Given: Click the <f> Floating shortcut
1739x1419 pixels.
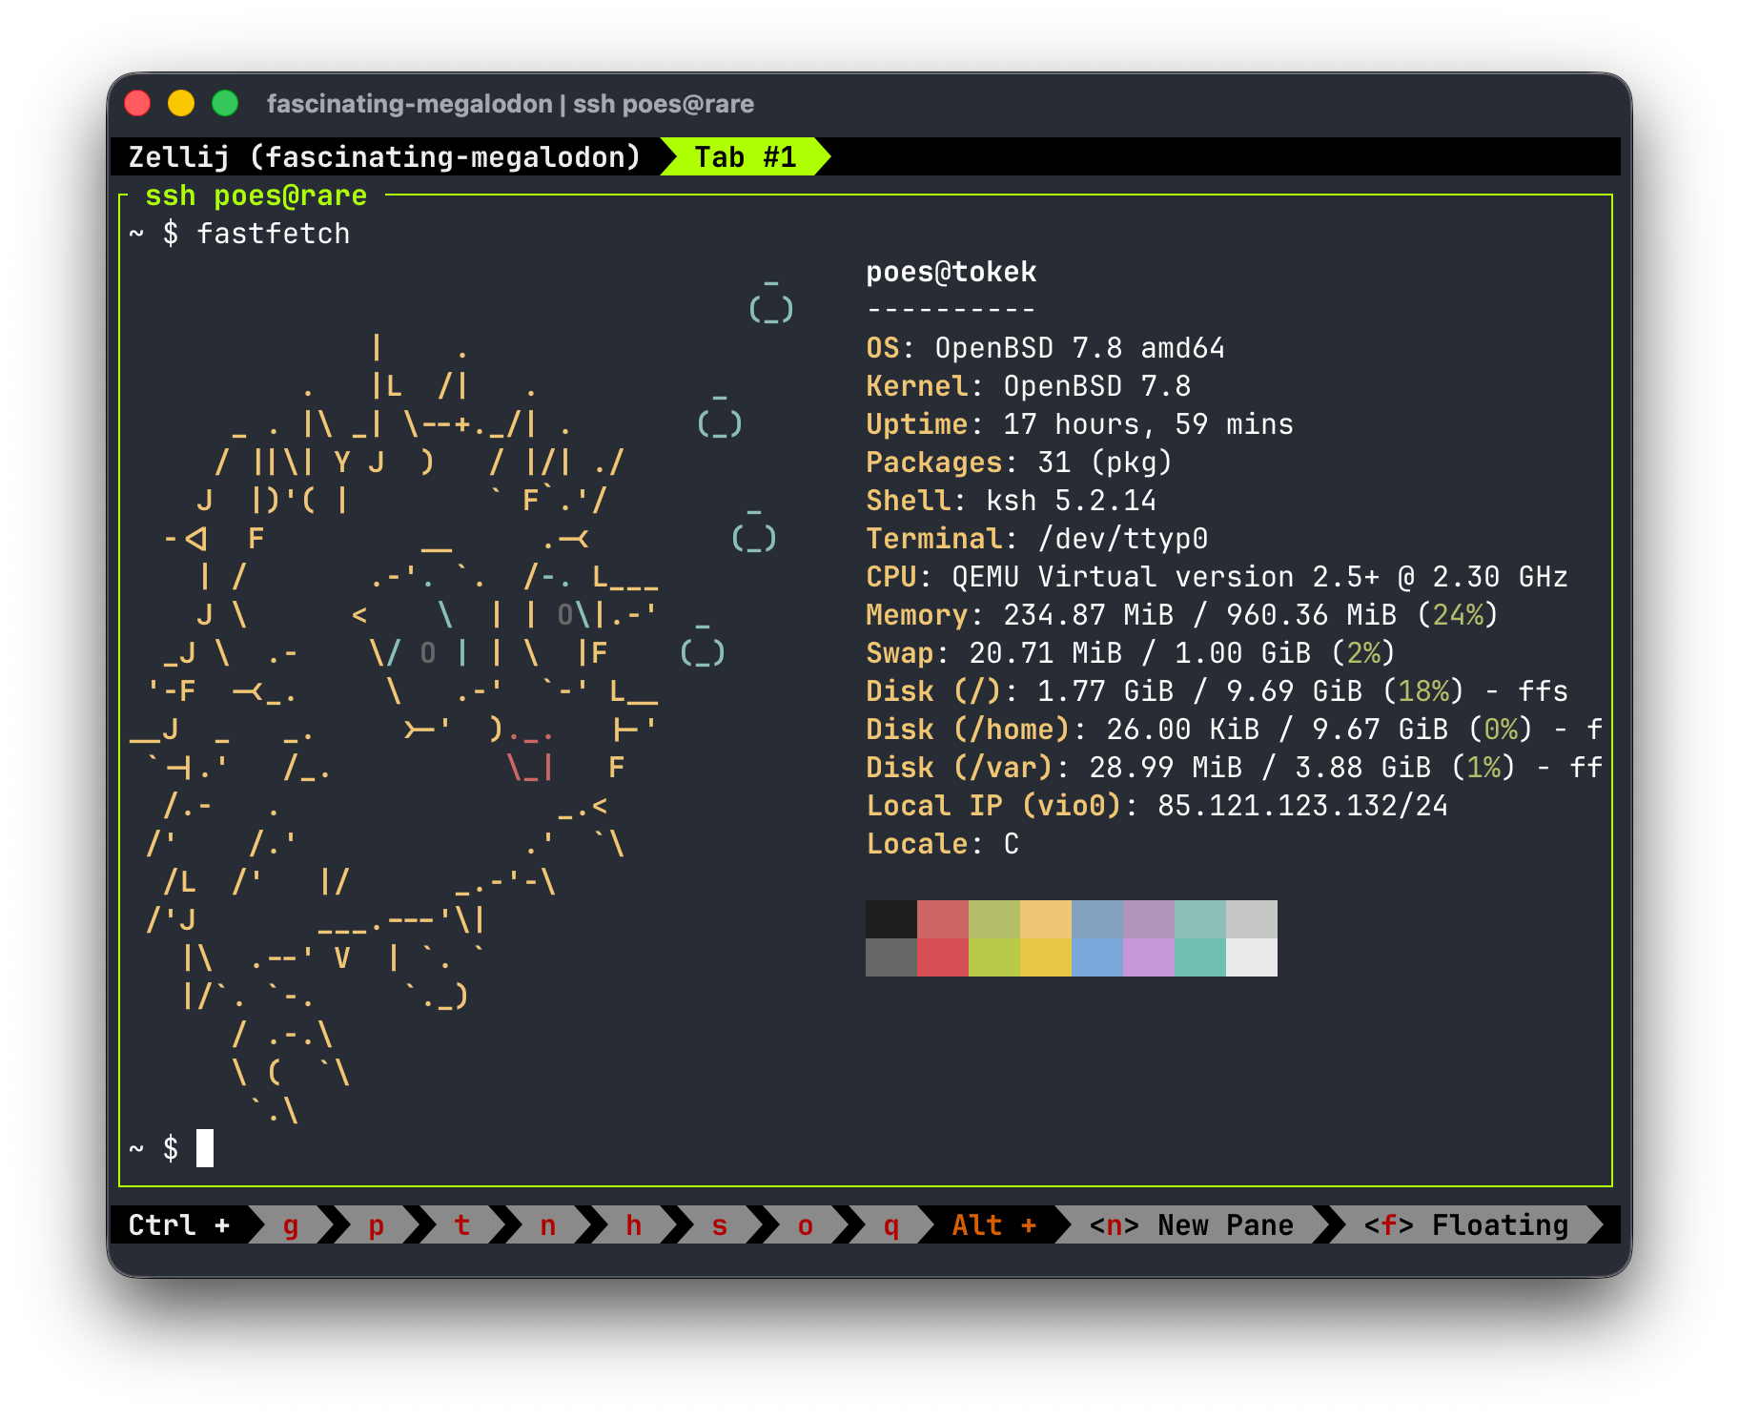Looking at the screenshot, I should [x=1465, y=1225].
